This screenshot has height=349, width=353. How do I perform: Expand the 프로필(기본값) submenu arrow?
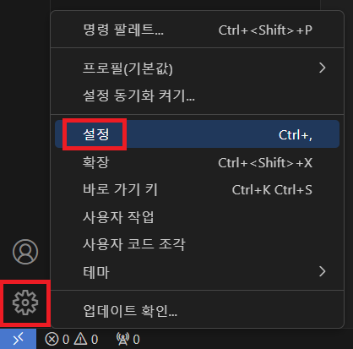[323, 68]
